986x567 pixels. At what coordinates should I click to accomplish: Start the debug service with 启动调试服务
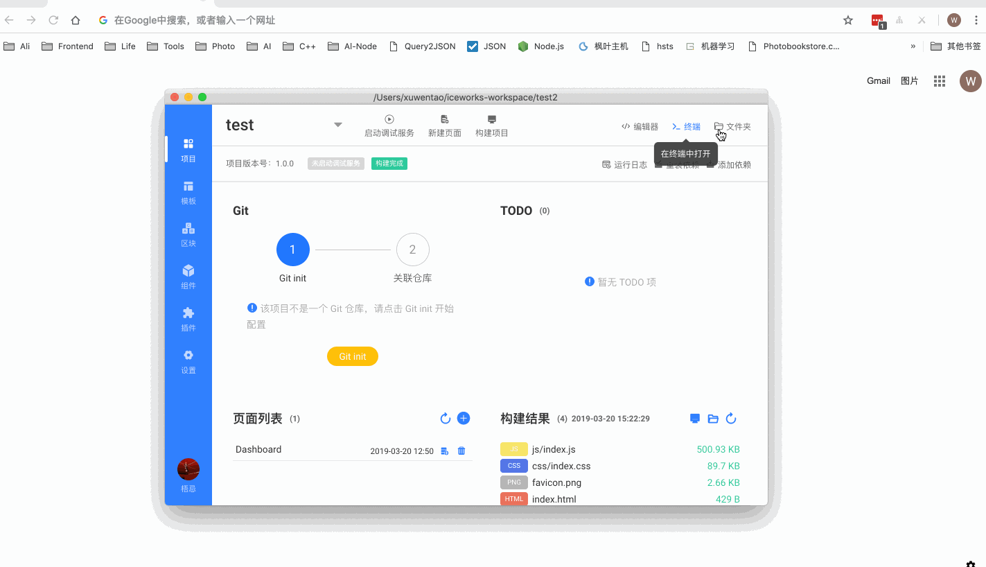click(389, 126)
